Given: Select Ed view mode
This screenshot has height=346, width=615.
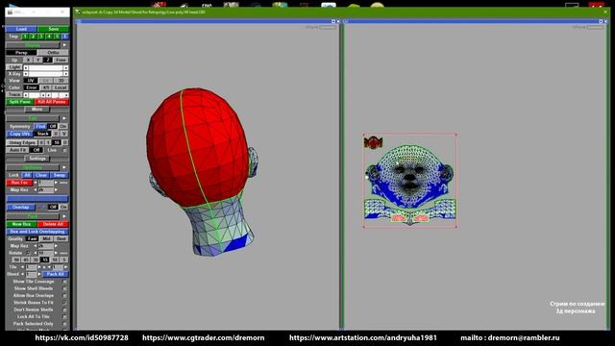Looking at the screenshot, I should [46, 81].
